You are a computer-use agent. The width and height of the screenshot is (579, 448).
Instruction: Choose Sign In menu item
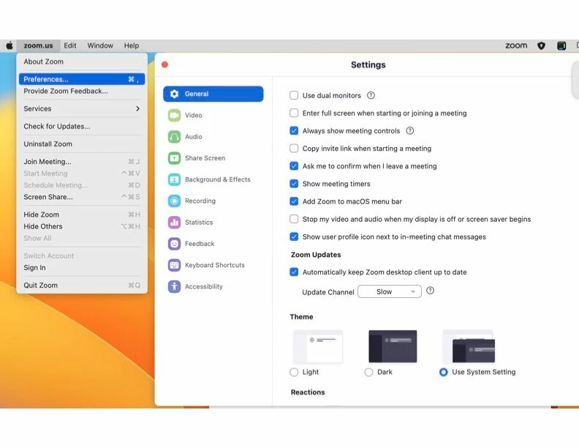82,268
